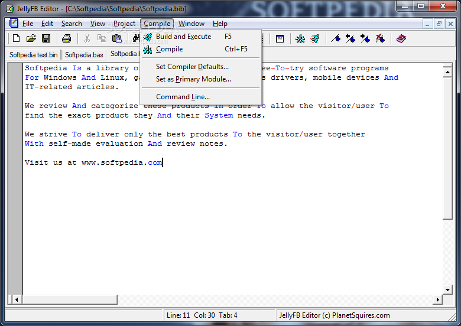Close the open Compile menu header

tap(157, 24)
